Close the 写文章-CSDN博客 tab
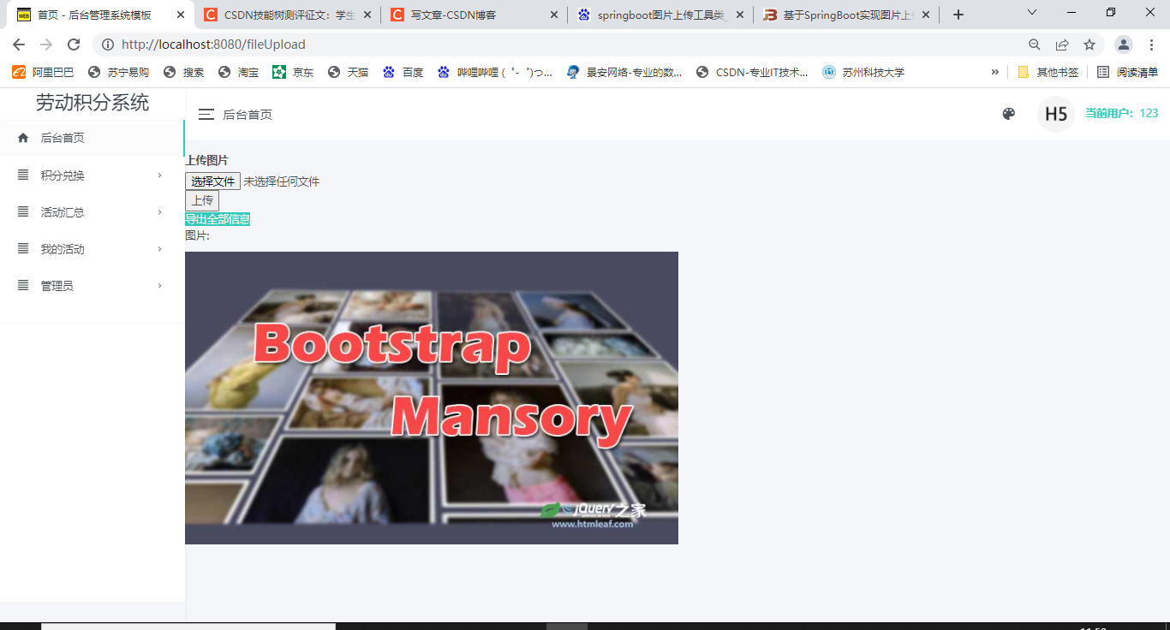This screenshot has width=1170, height=630. 553,15
